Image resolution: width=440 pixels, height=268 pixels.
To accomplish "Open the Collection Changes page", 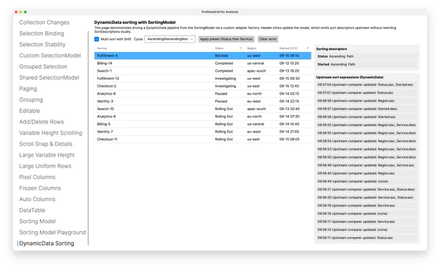I will pos(45,23).
